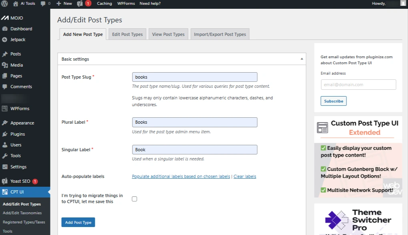Click the Yoast SEO icon in admin bar

point(80,4)
